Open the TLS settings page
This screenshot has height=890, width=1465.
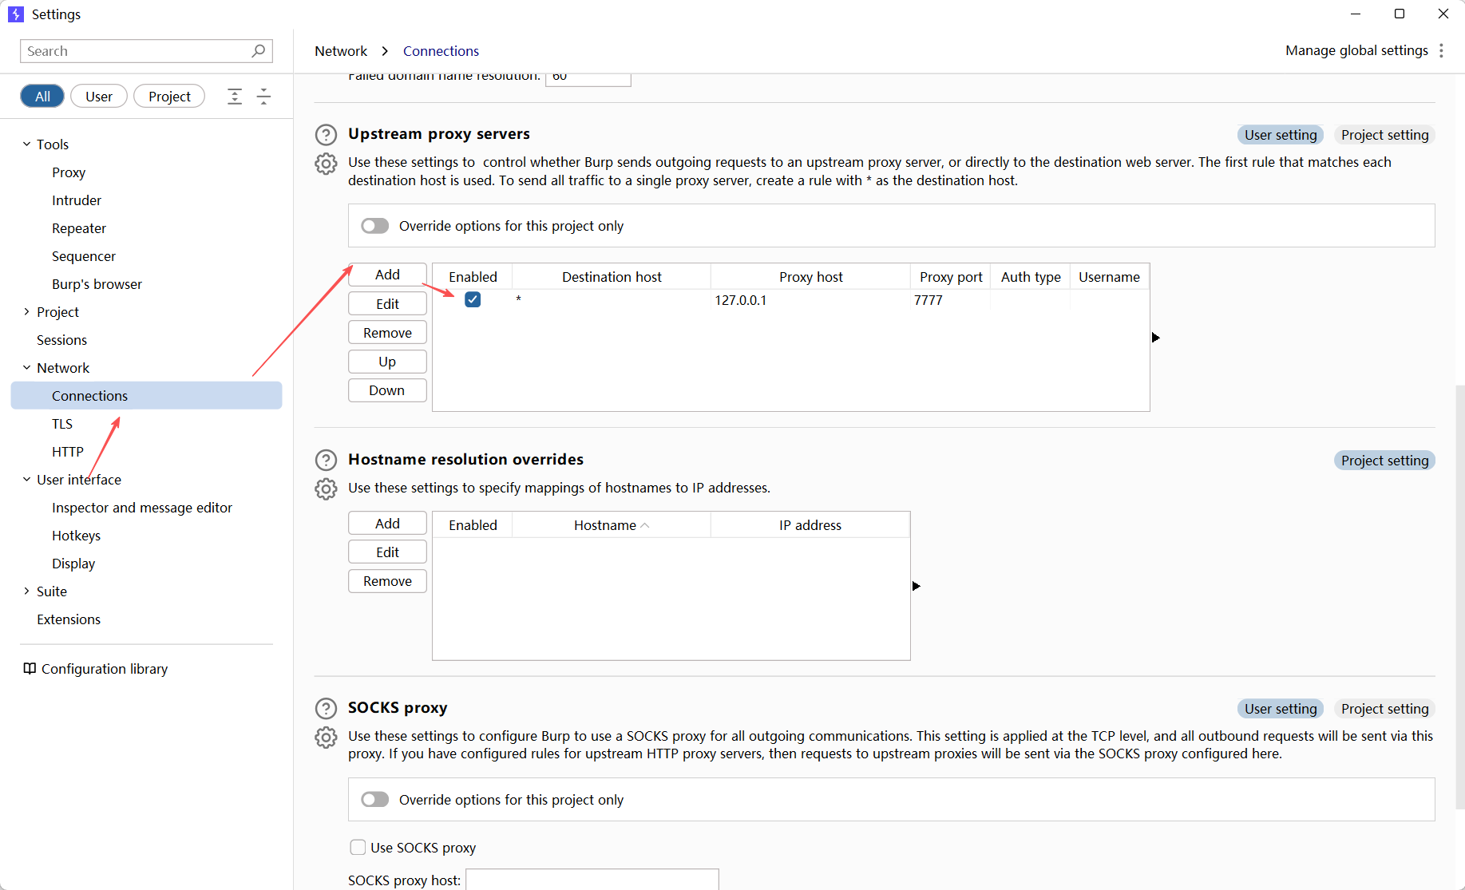tap(62, 424)
